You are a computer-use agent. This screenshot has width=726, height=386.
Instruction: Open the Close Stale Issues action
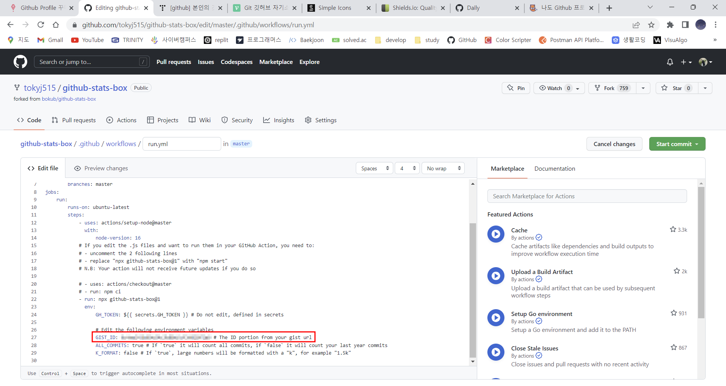(534, 348)
